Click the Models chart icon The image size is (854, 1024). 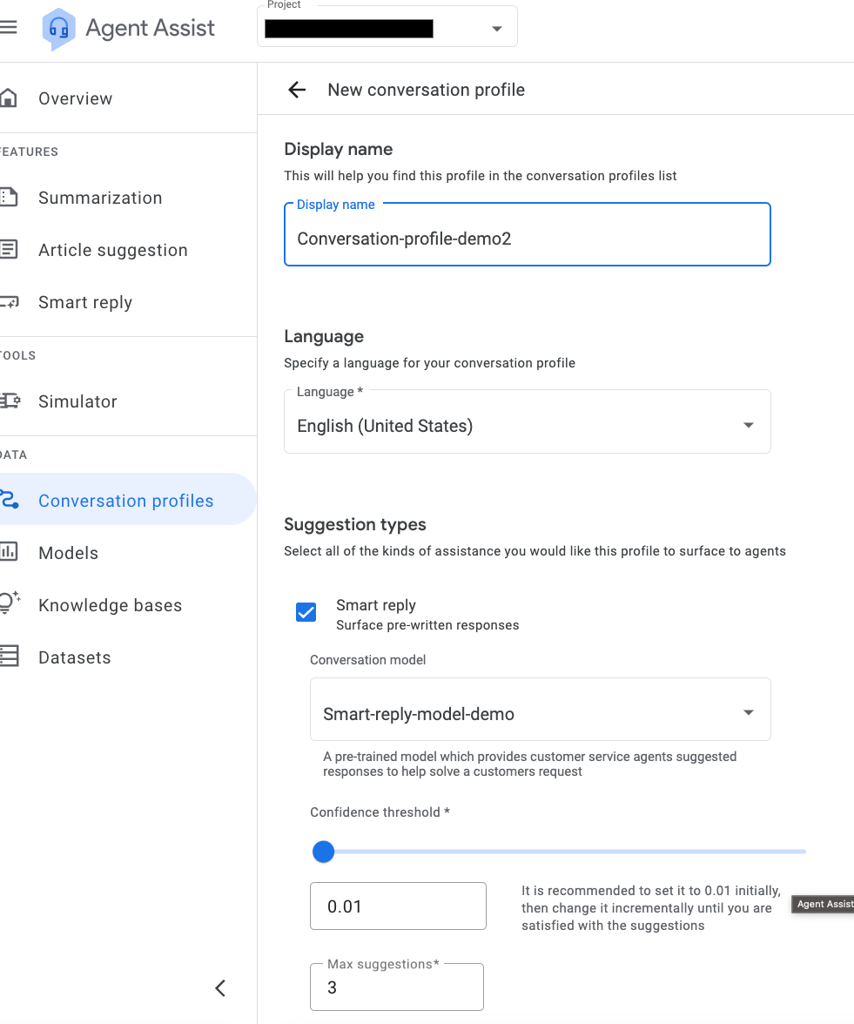9,552
